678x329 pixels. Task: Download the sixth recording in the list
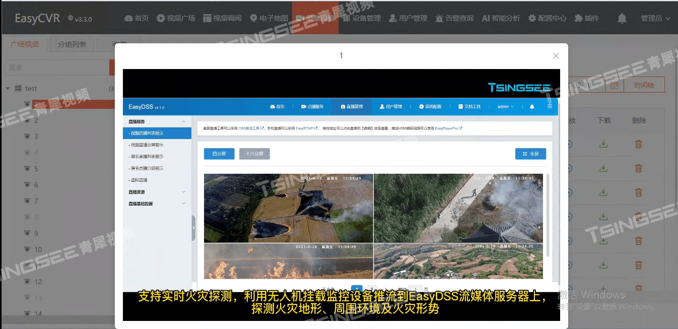click(603, 265)
